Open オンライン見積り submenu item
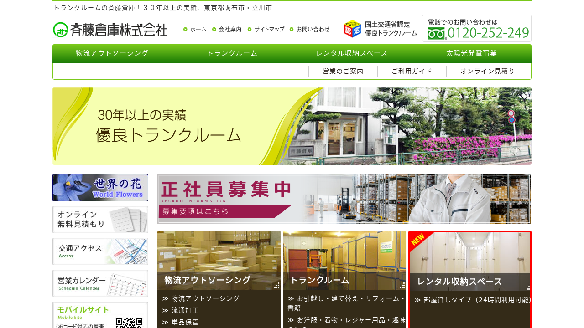This screenshot has width=584, height=328. point(487,71)
